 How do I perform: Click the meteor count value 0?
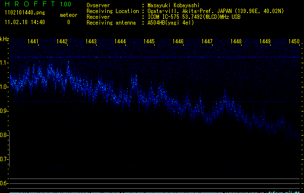pyautogui.click(x=68, y=22)
